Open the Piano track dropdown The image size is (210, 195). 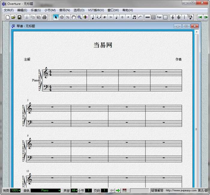tap(46, 190)
